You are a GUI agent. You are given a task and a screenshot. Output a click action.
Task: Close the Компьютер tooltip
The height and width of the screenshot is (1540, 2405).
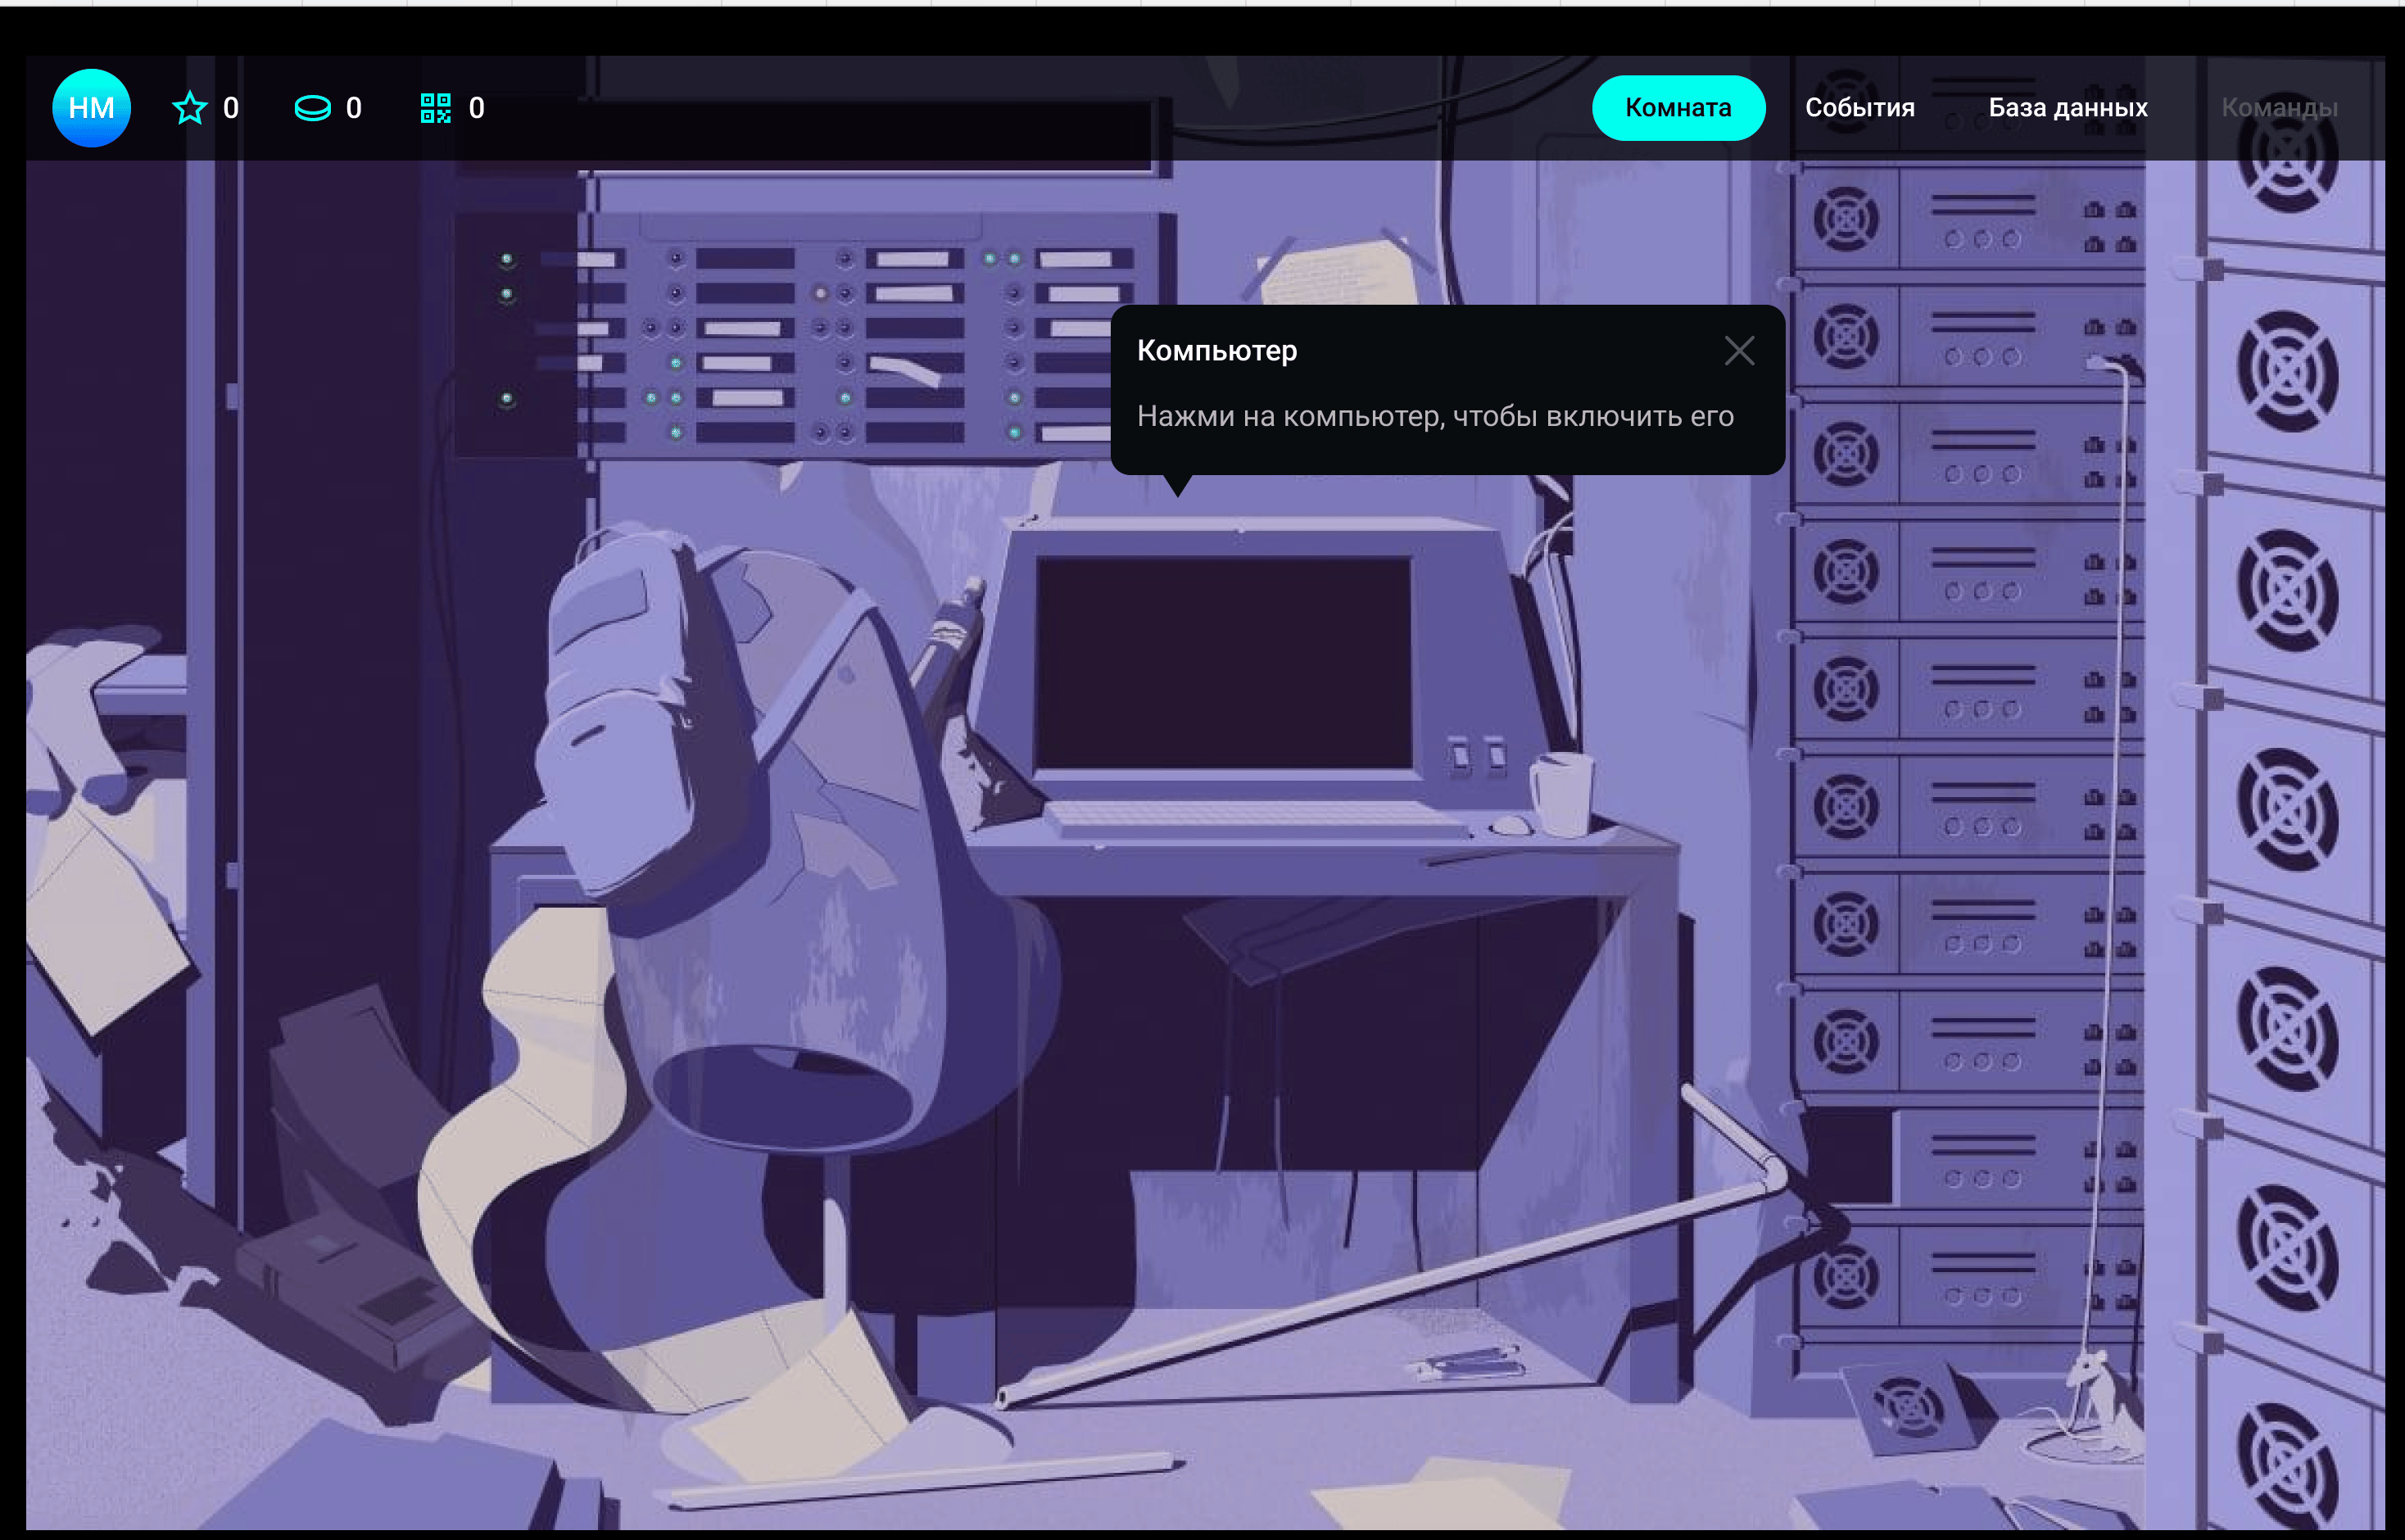click(x=1739, y=351)
